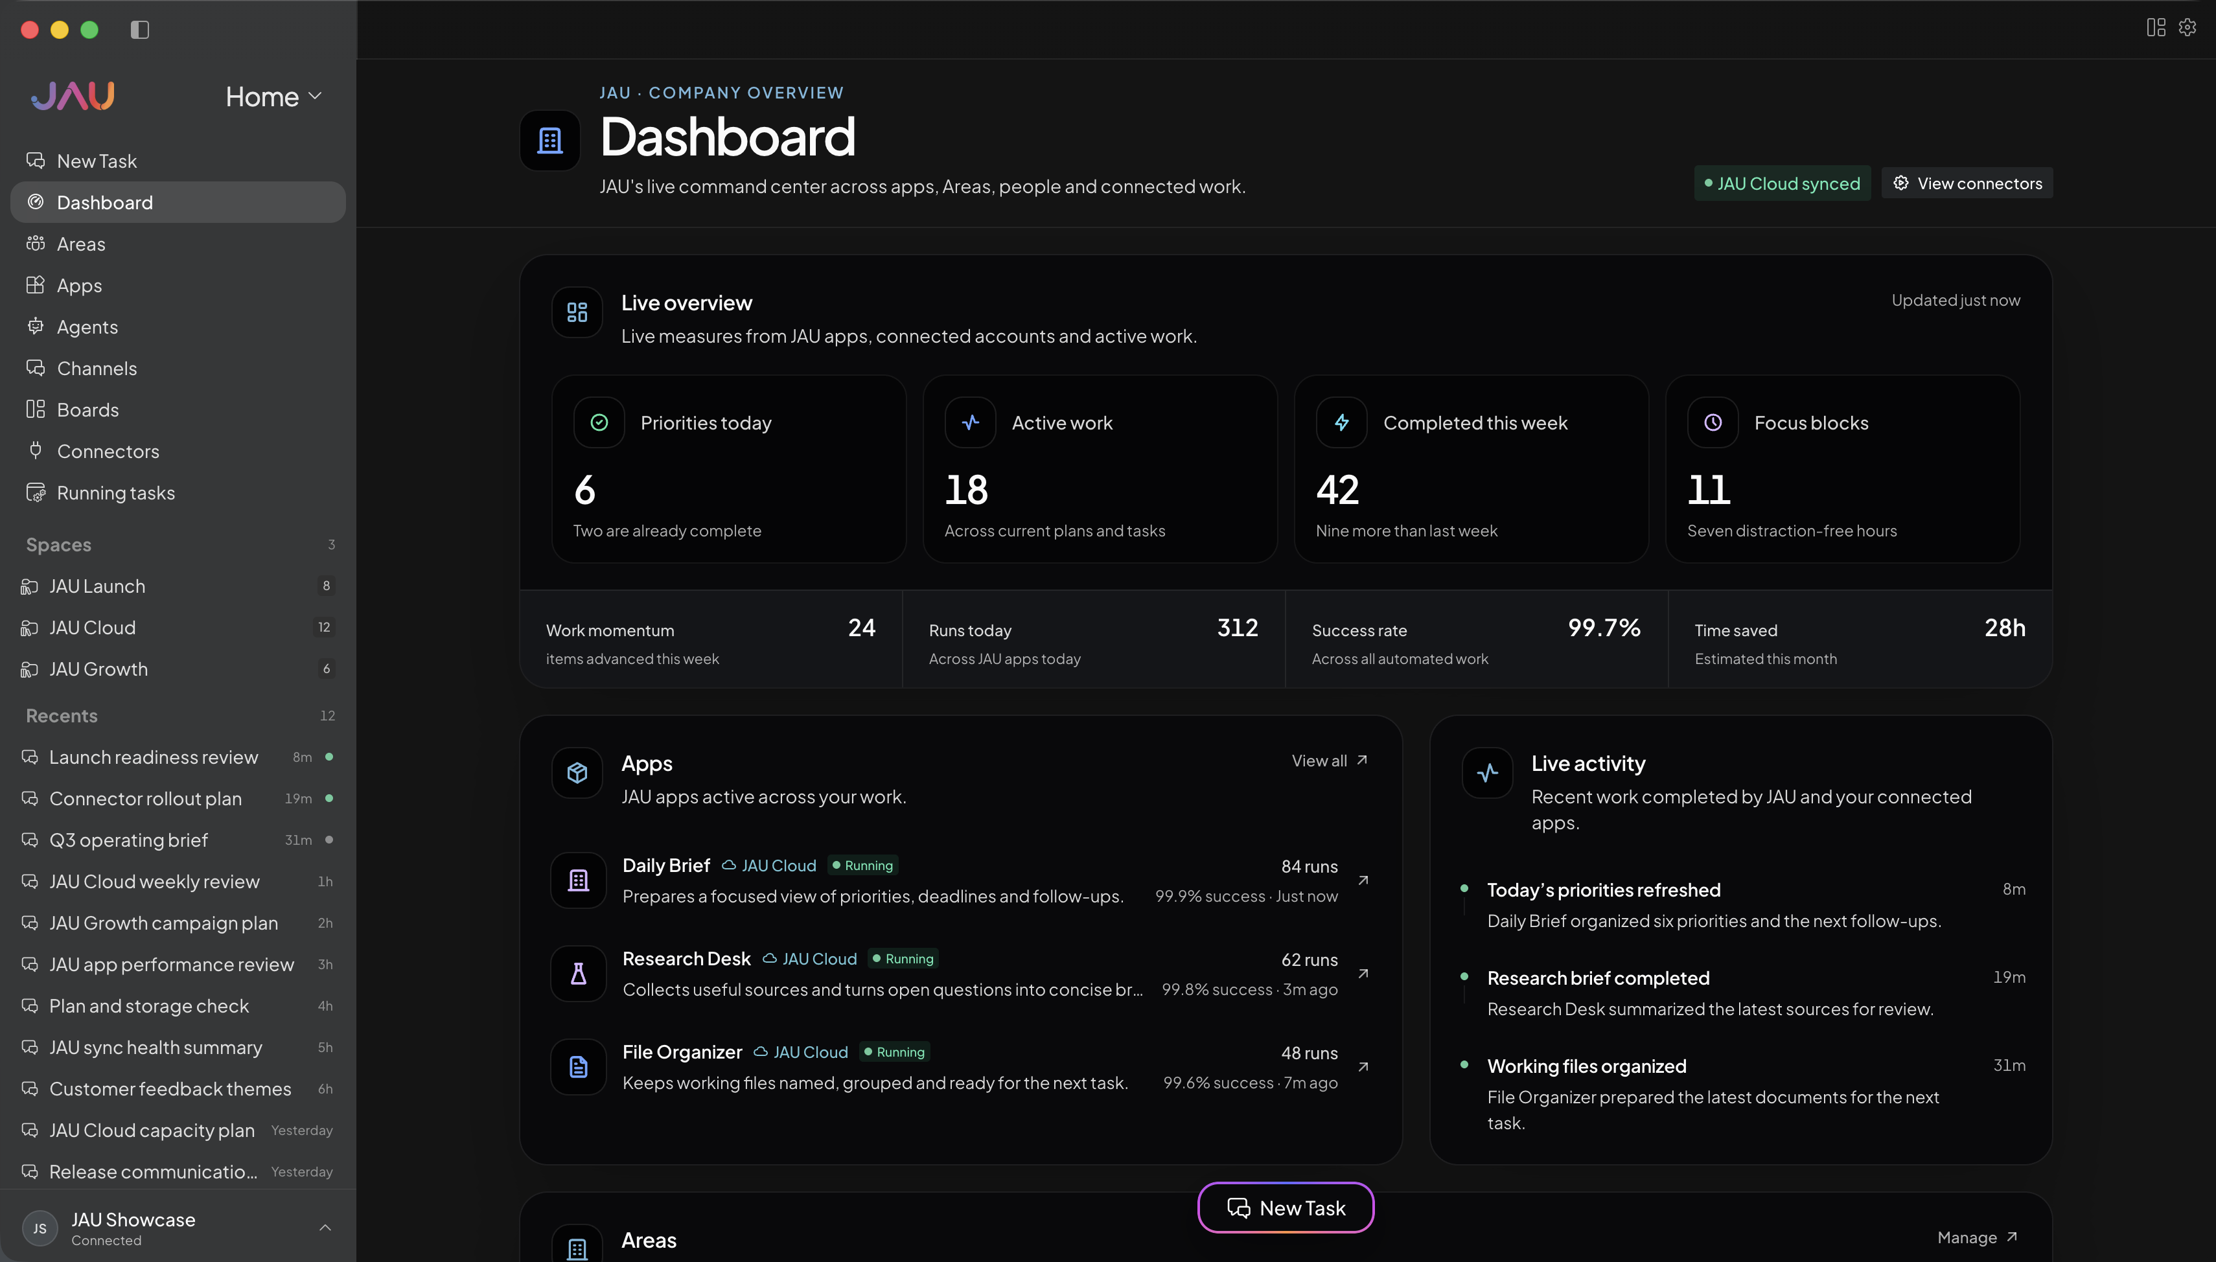Image resolution: width=2216 pixels, height=1262 pixels.
Task: Select Dashboard in the sidebar
Action: coord(178,202)
